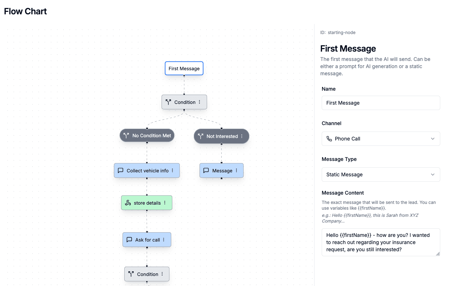Click the Collect vehicle info node

point(147,170)
